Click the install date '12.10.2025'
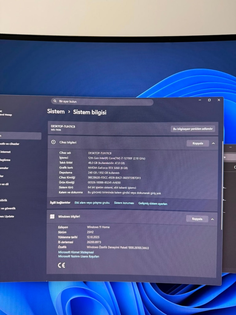The width and height of the screenshot is (236, 315). coord(93,237)
